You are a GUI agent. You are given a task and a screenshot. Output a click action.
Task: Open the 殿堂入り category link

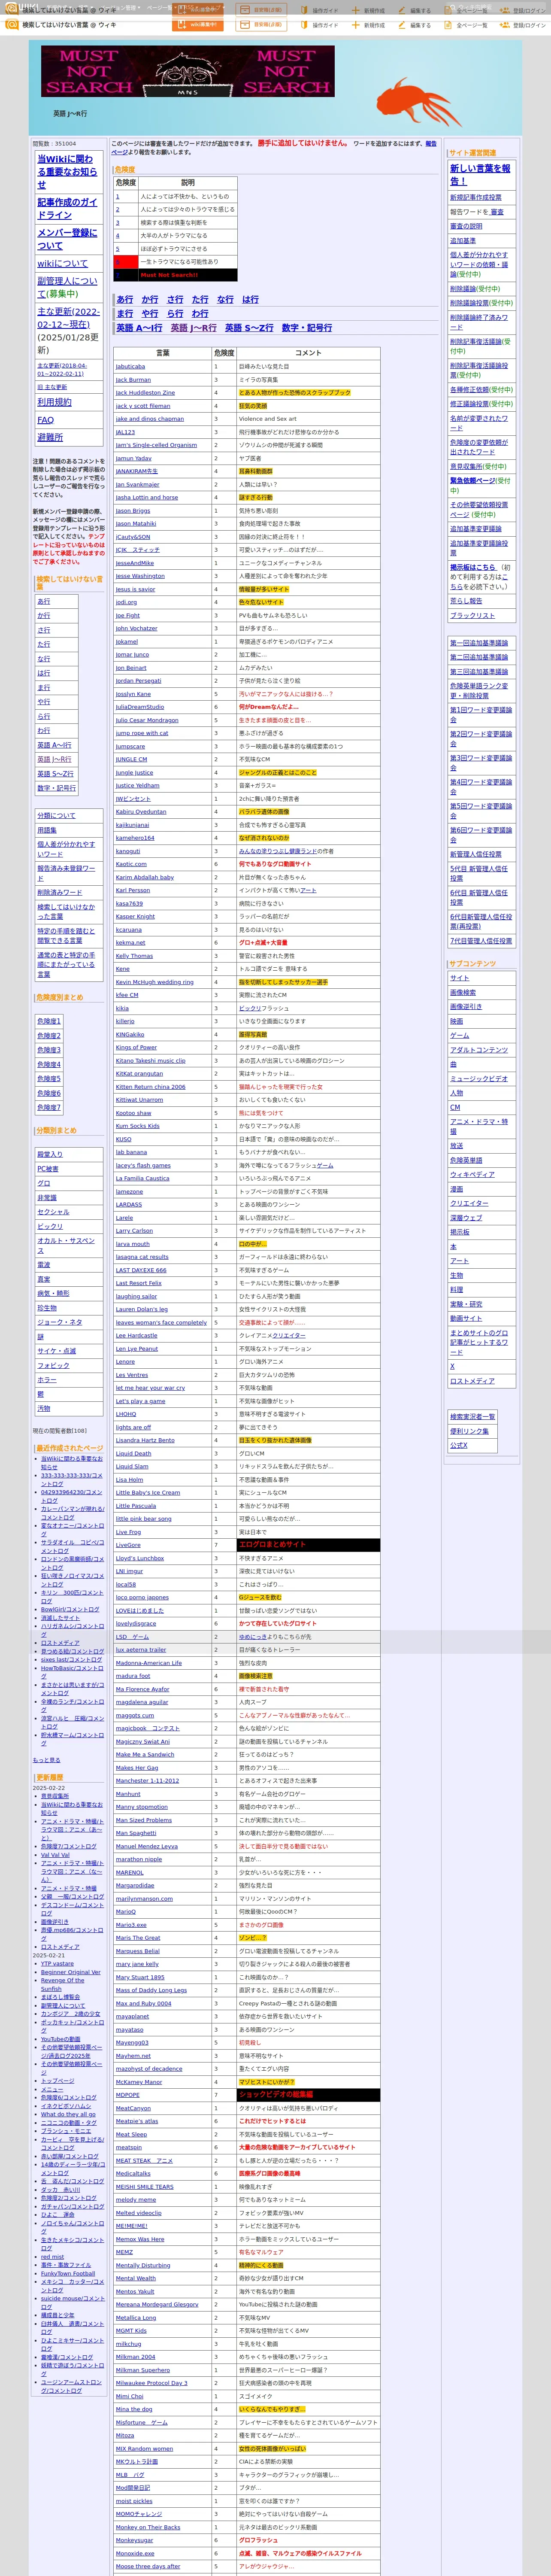pos(50,1154)
